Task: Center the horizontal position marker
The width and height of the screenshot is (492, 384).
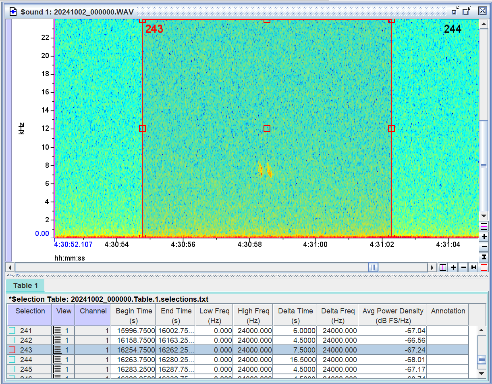Action: [x=443, y=267]
